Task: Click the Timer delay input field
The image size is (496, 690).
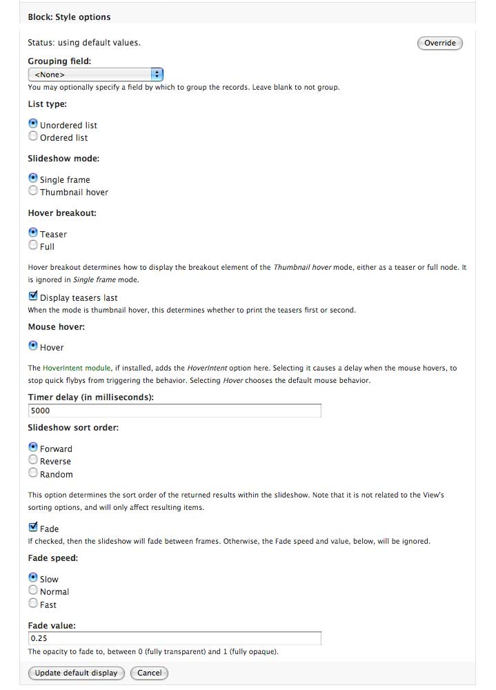Action: tap(175, 411)
